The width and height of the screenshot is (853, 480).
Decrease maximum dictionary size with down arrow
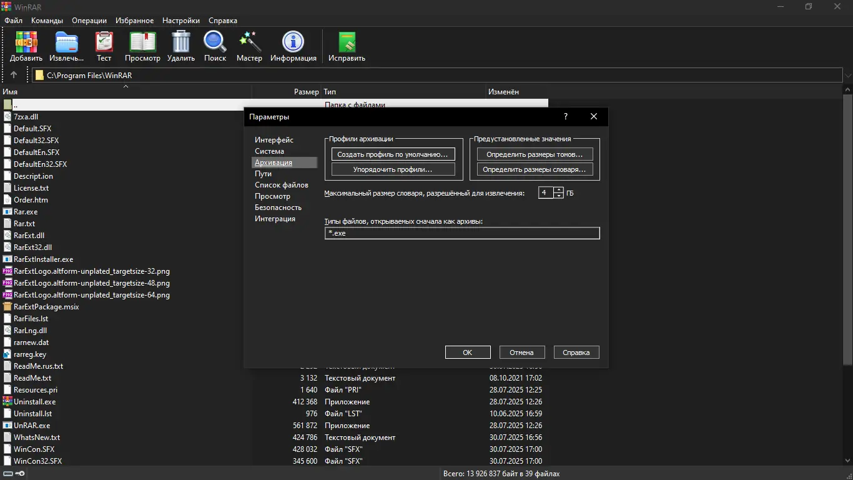[558, 196]
